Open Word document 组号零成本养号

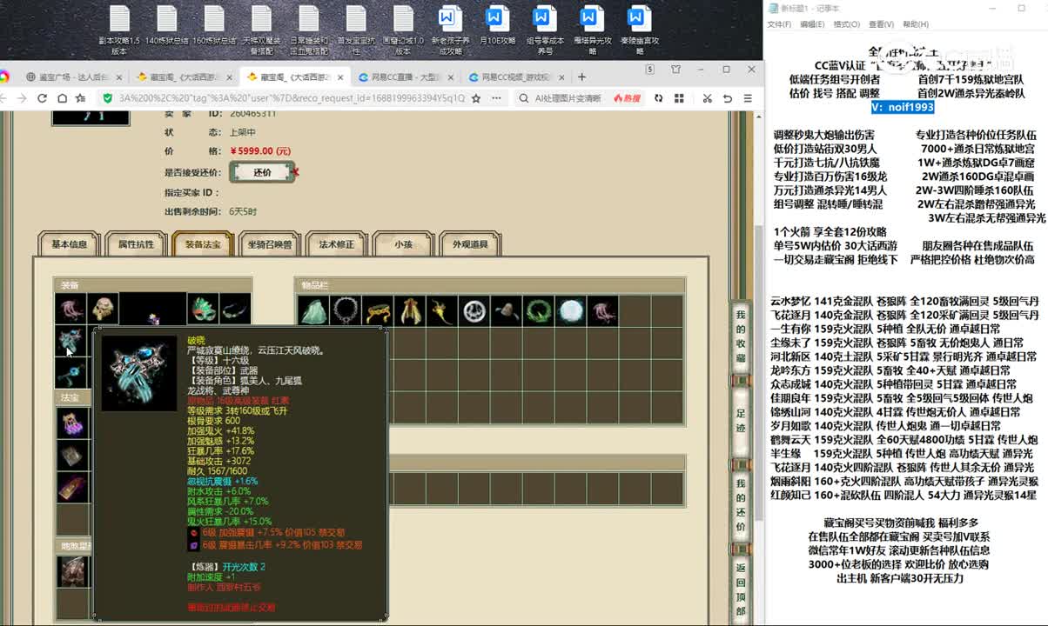click(x=545, y=31)
